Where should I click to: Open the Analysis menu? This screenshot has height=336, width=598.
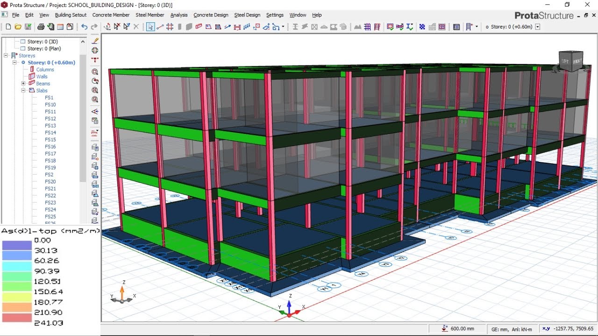[179, 15]
